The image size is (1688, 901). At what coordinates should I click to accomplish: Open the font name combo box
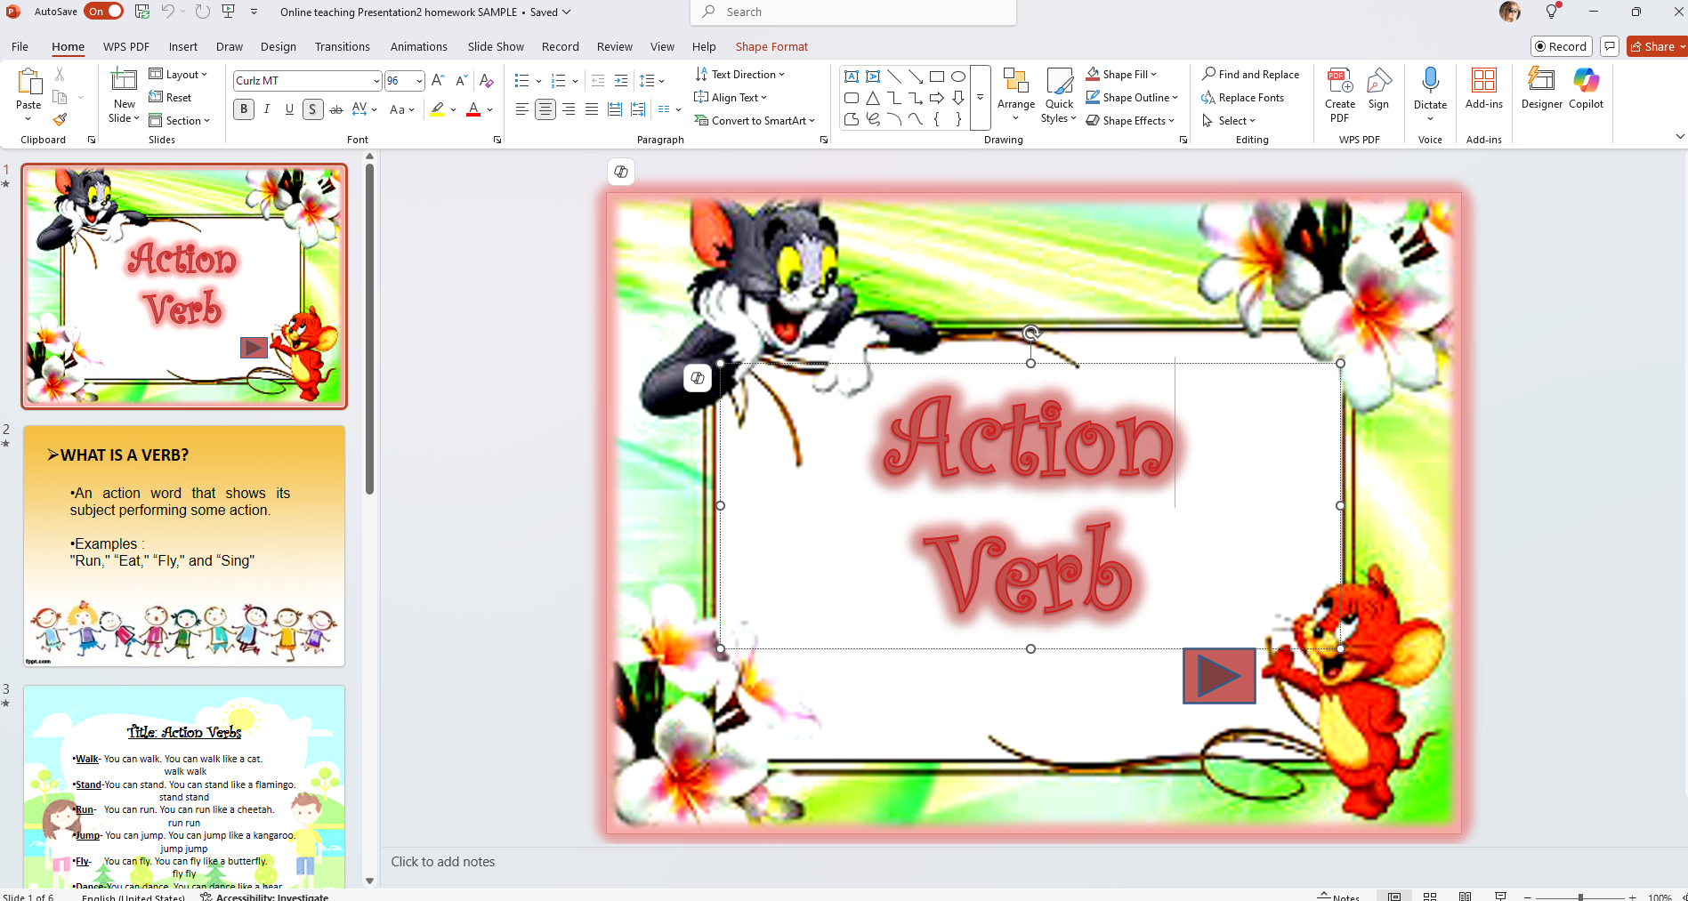click(x=307, y=81)
